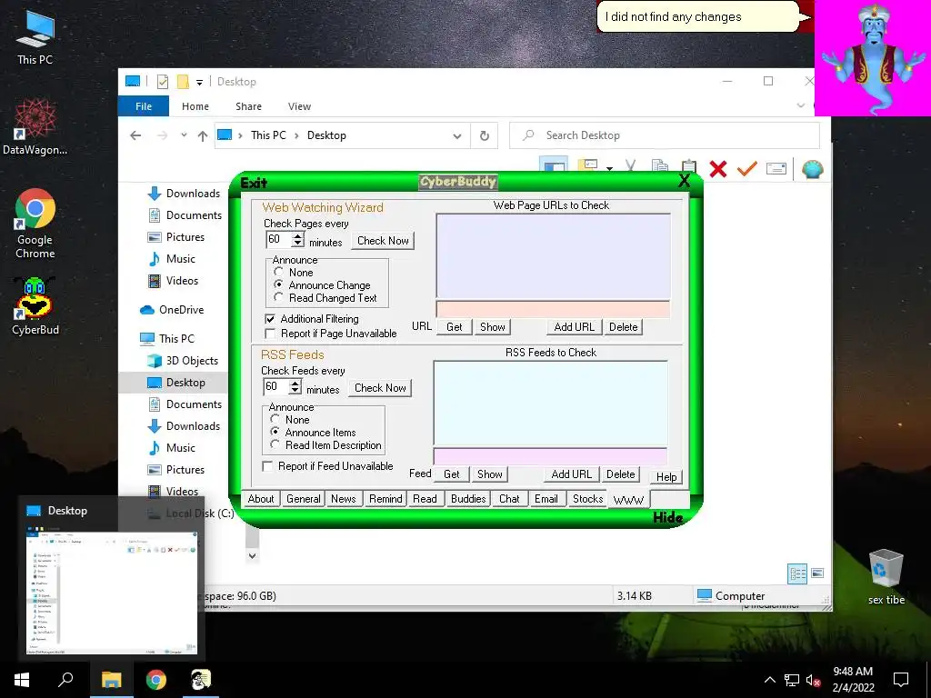Enable Report if Page Unavailable
Image resolution: width=931 pixels, height=698 pixels.
point(270,334)
